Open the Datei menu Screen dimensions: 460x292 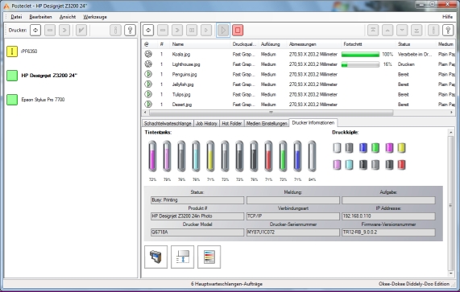click(16, 17)
